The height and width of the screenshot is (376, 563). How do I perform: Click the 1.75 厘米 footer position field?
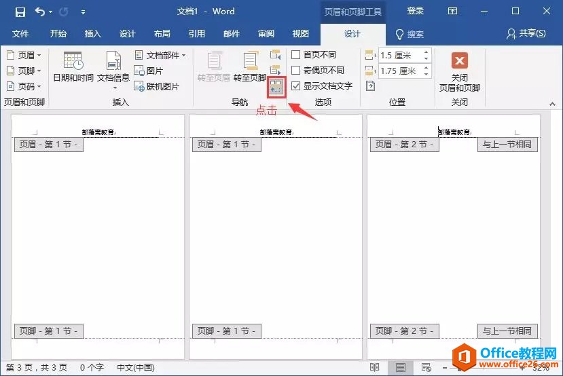coord(399,71)
